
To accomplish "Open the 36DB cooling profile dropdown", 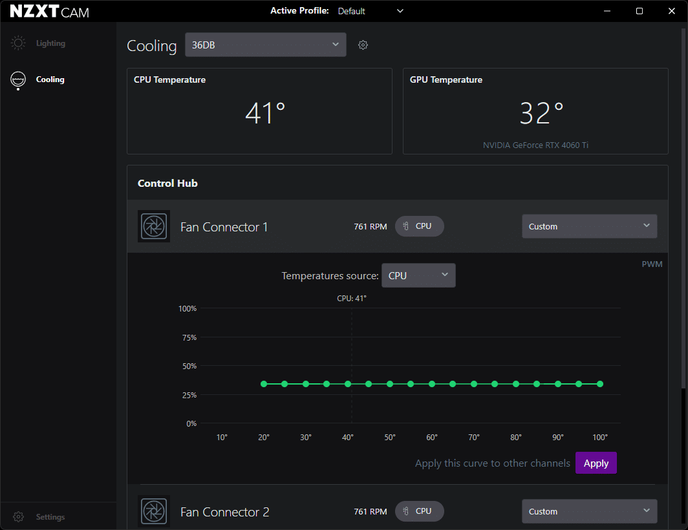I will 265,45.
